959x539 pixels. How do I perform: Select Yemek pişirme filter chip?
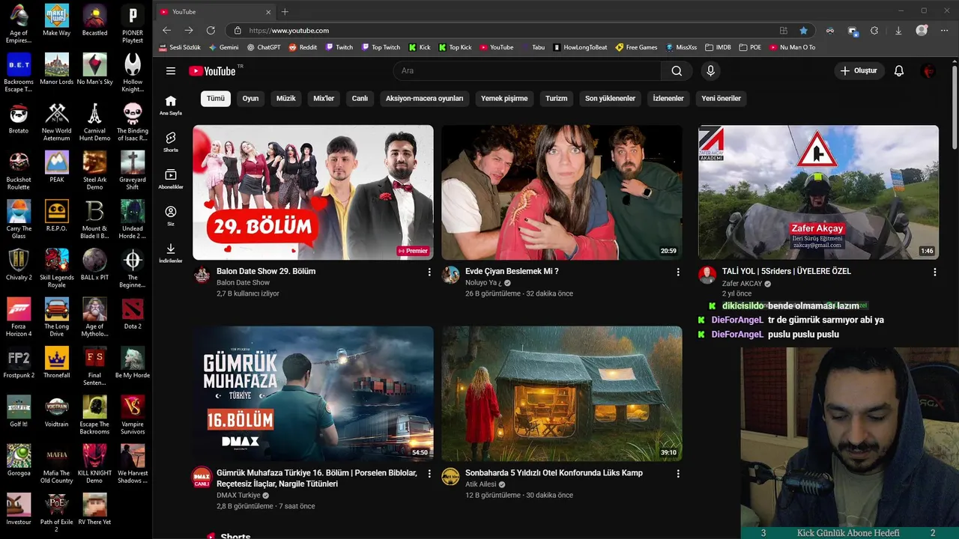[x=504, y=98]
